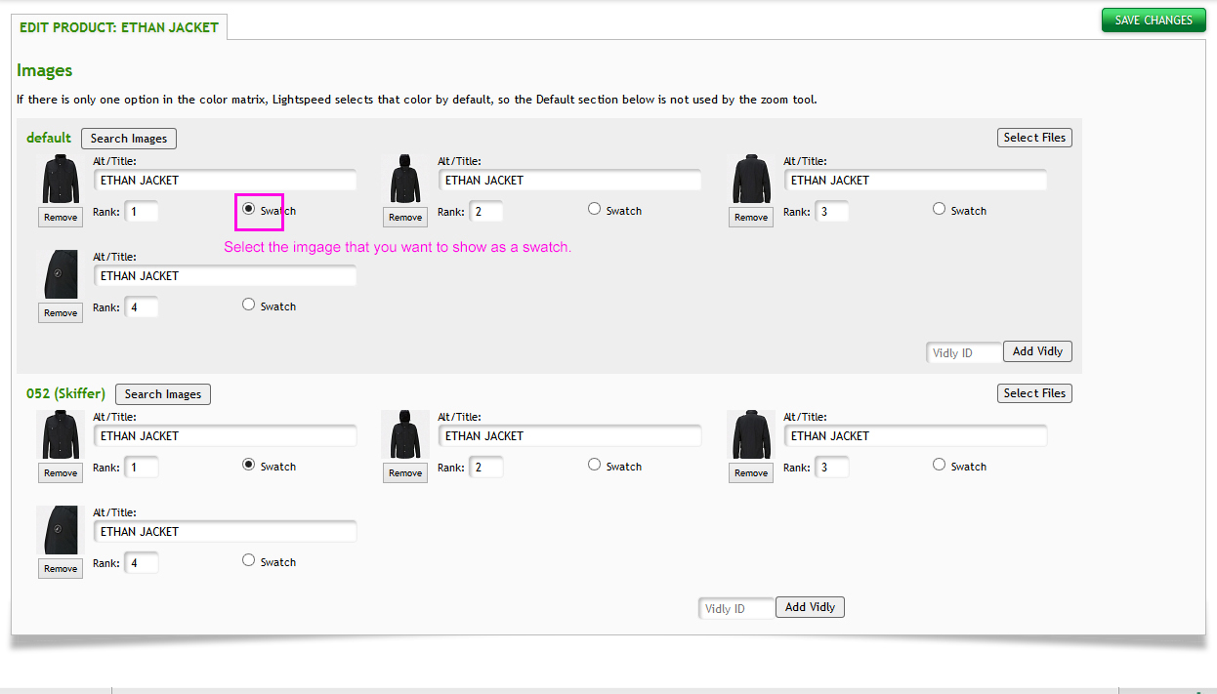The width and height of the screenshot is (1217, 694).
Task: Click the Rank field of default rank 2 image
Action: [485, 212]
